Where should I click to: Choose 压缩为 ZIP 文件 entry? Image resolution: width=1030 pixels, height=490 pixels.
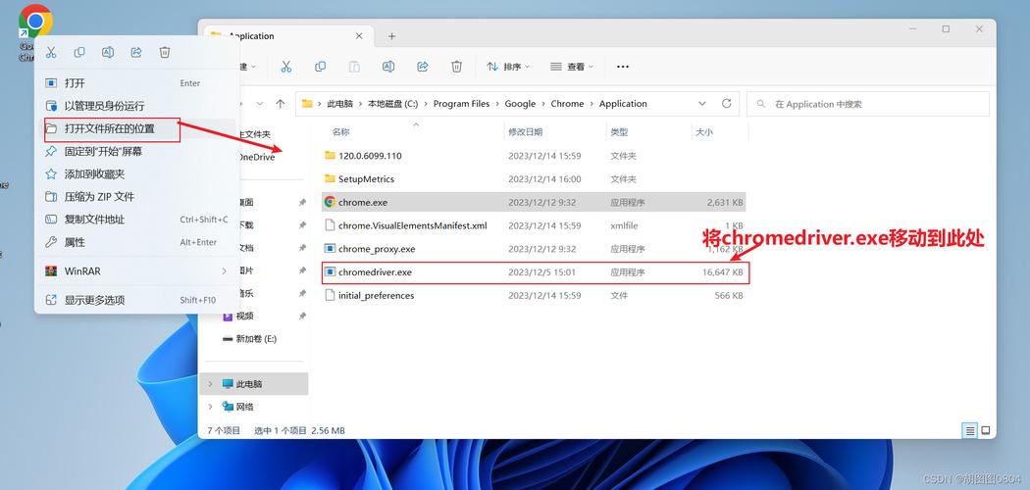[136, 197]
